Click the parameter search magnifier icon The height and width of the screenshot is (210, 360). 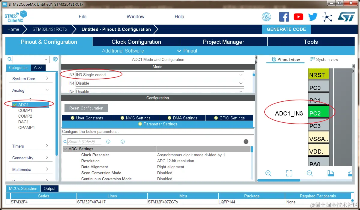pos(65,142)
